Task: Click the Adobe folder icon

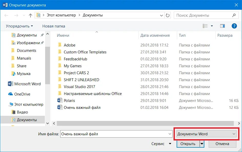Action: (60, 45)
